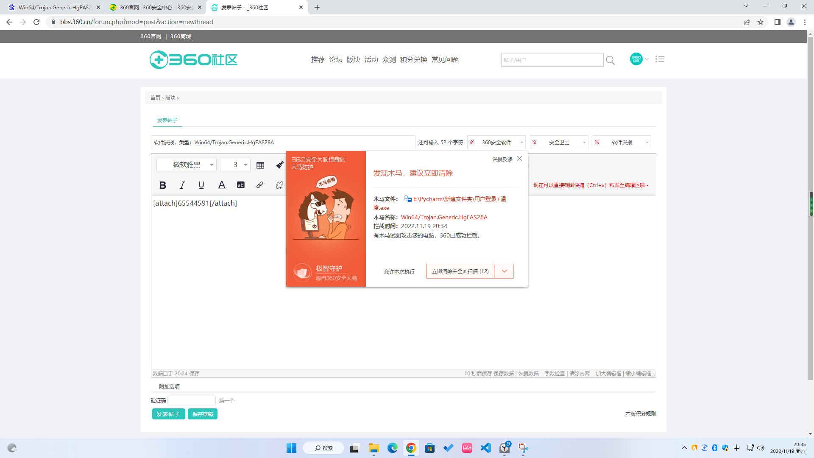Click into the post title field
This screenshot has height=458, width=814.
click(283, 142)
